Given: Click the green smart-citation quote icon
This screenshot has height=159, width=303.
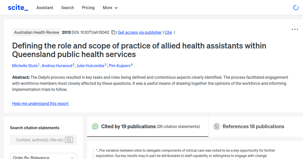Looking at the screenshot, I should (x=95, y=126).
